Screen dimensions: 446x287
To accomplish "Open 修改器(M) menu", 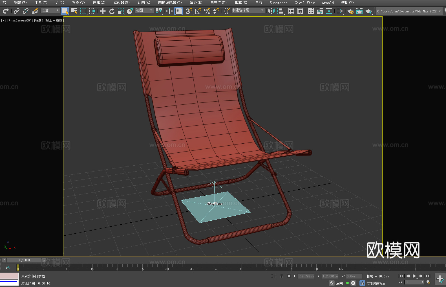I will click(x=122, y=3).
